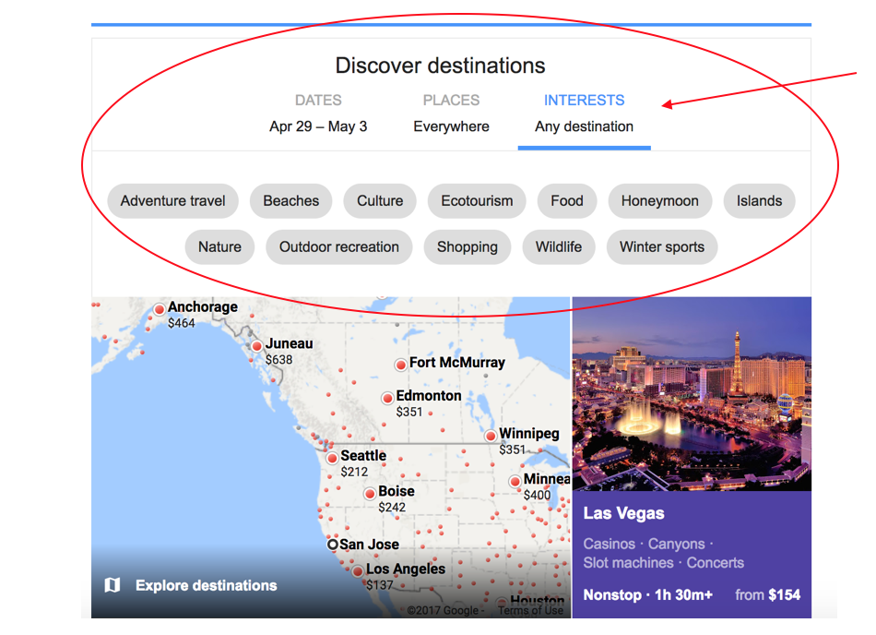The image size is (876, 635).
Task: Choose the Wildlife interest chip
Action: point(559,246)
